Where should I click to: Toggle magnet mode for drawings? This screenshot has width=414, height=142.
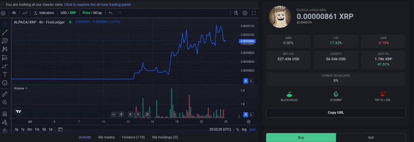(x=5, y=113)
